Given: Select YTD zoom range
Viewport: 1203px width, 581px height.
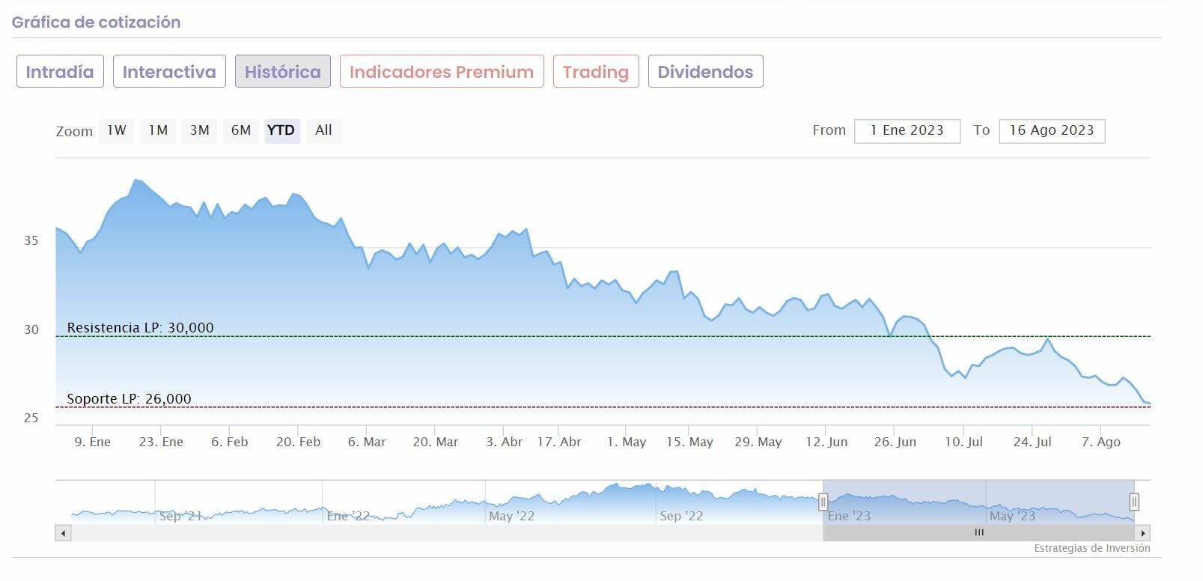Looking at the screenshot, I should [x=281, y=130].
